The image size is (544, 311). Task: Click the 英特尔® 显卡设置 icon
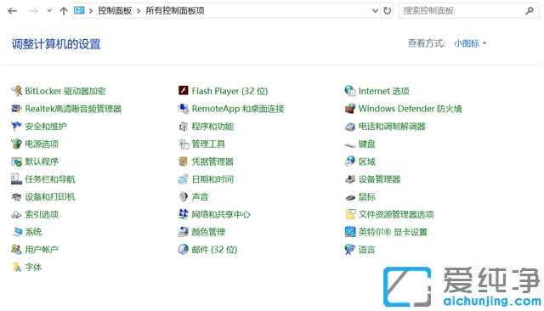point(350,232)
